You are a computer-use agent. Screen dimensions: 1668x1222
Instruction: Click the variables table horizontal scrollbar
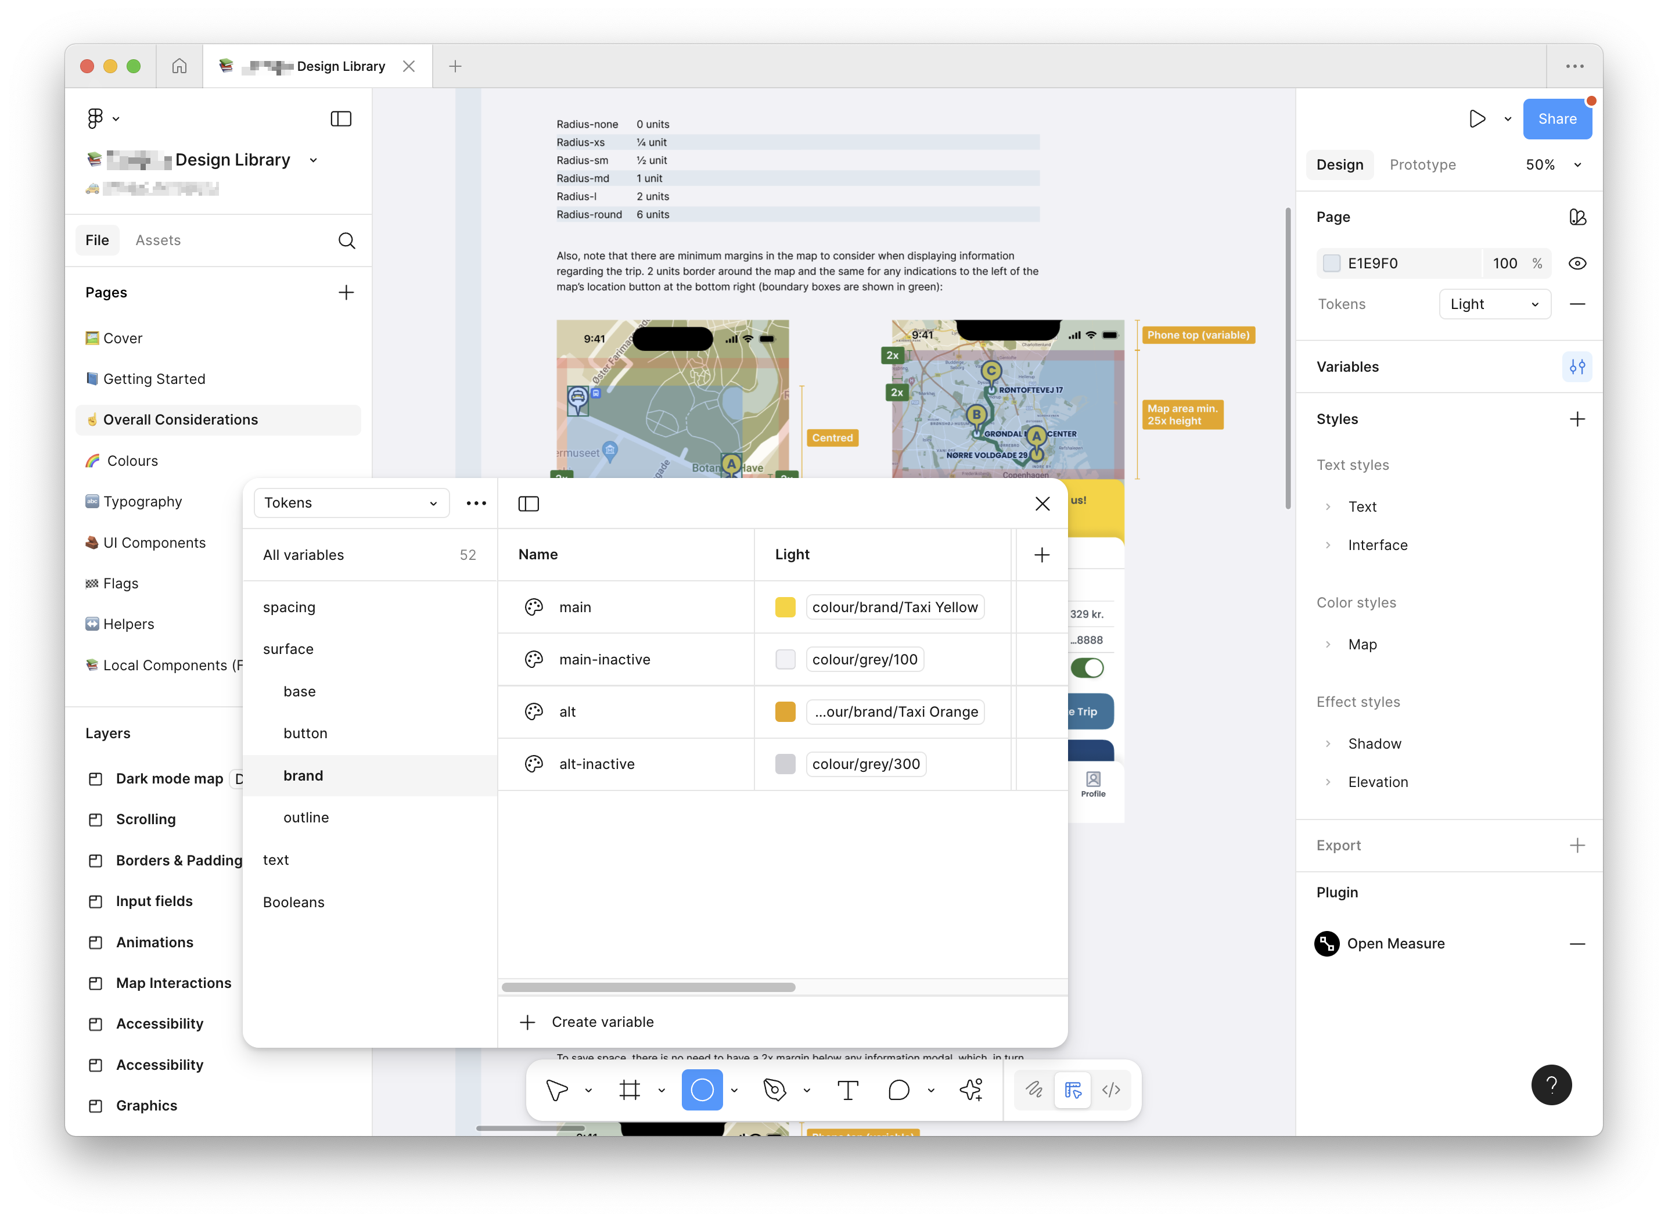coord(648,987)
